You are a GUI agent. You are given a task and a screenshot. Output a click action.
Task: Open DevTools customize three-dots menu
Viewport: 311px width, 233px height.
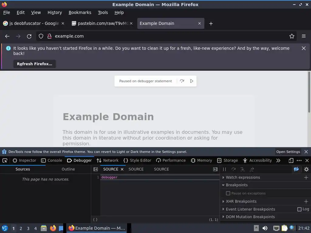(299, 160)
